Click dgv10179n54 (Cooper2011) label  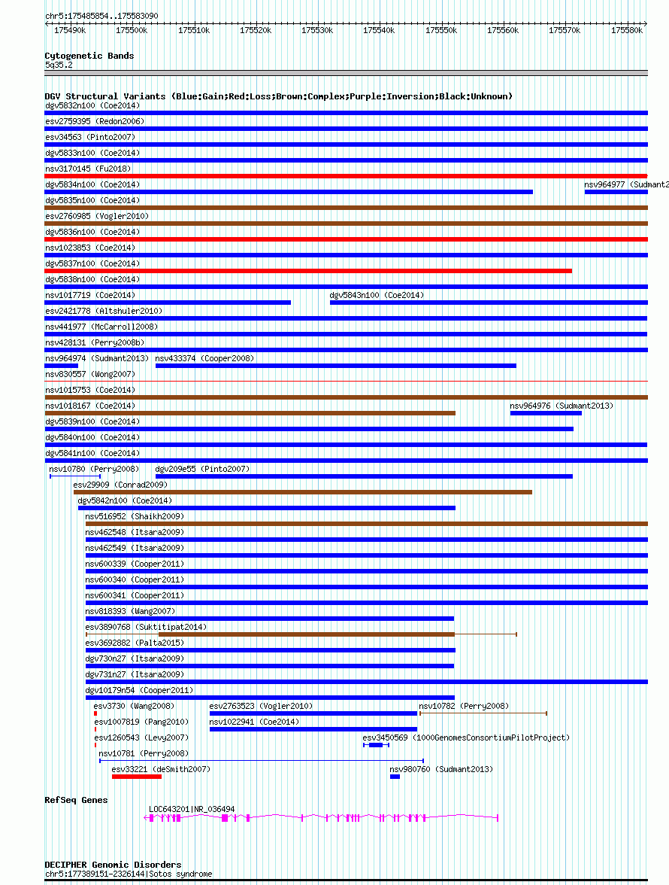click(139, 690)
